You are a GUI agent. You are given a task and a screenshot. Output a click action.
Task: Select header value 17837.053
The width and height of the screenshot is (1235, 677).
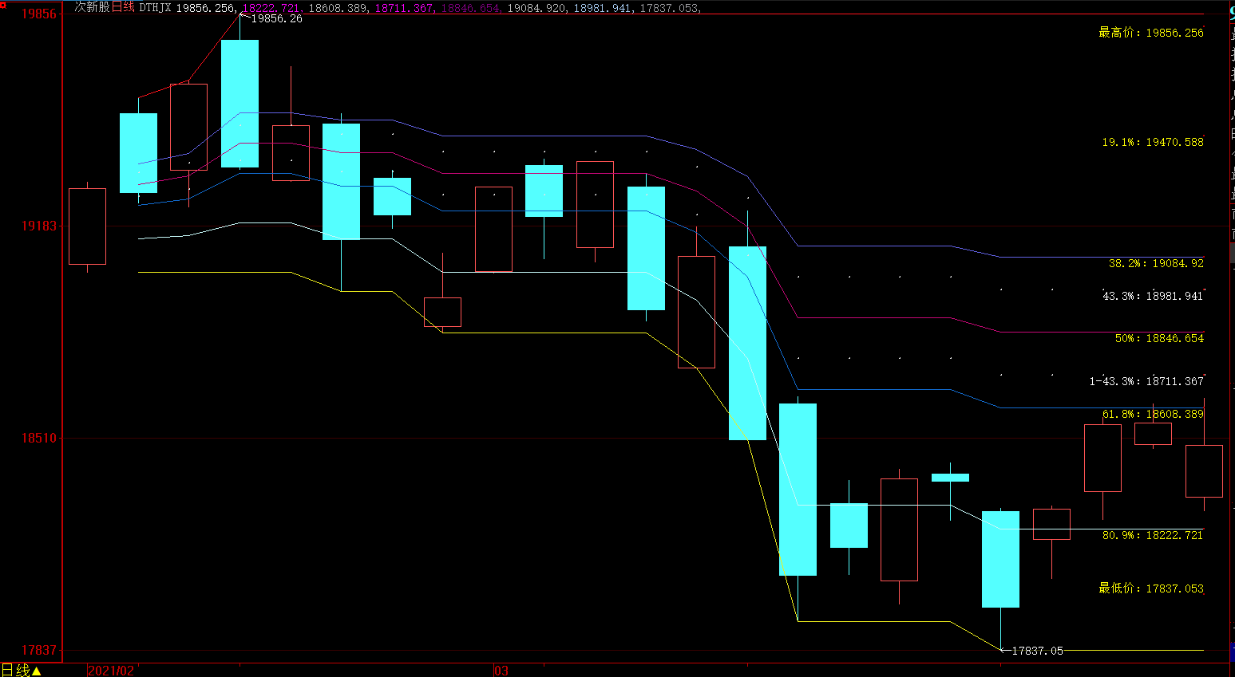(669, 8)
